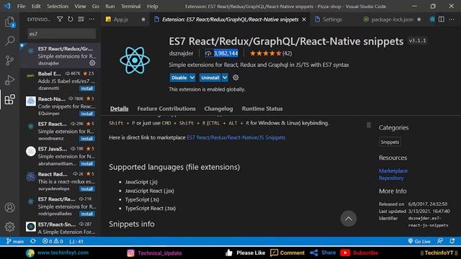461x259 pixels.
Task: Open the extension settings gear beside Uninstall
Action: coord(236,78)
